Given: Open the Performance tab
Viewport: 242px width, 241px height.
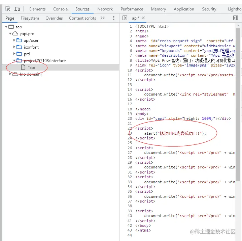Looking at the screenshot, I should tap(132, 9).
